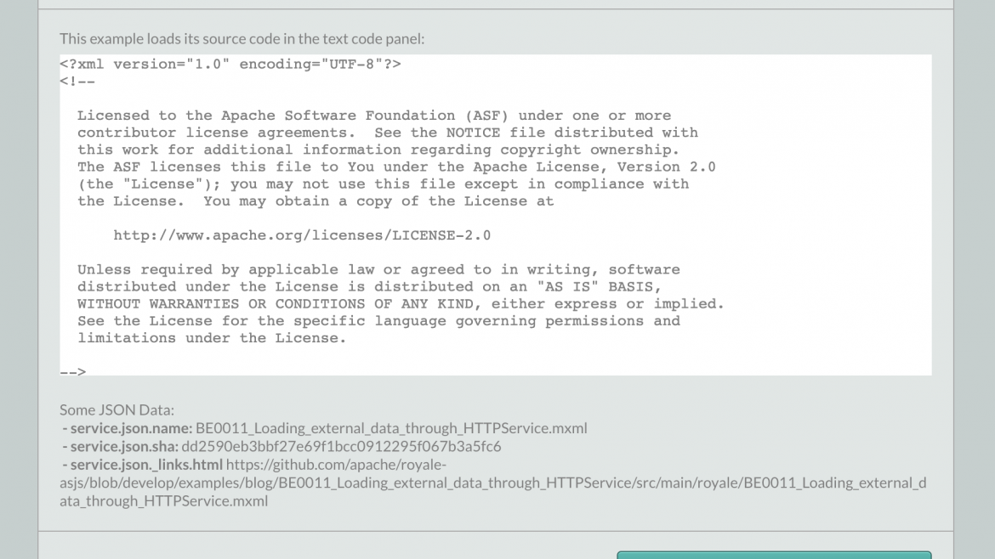Click the 'The ASF licenses this file' line

click(x=395, y=167)
